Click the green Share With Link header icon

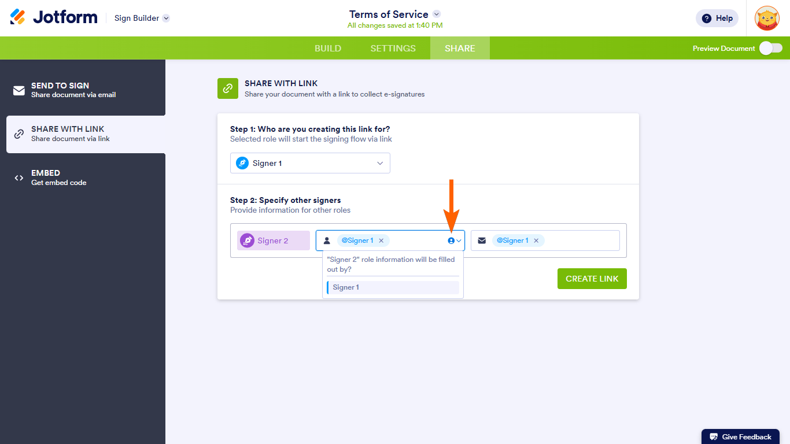pos(228,88)
